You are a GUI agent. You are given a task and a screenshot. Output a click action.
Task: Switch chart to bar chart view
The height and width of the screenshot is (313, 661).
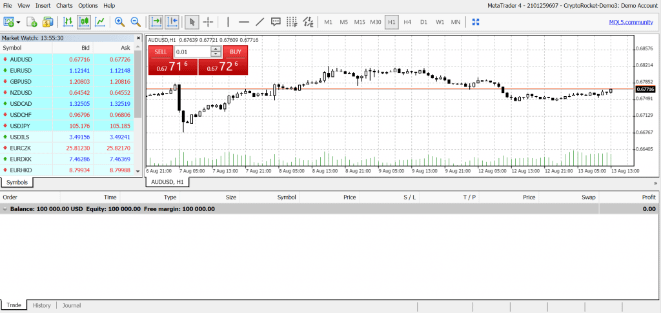point(68,21)
